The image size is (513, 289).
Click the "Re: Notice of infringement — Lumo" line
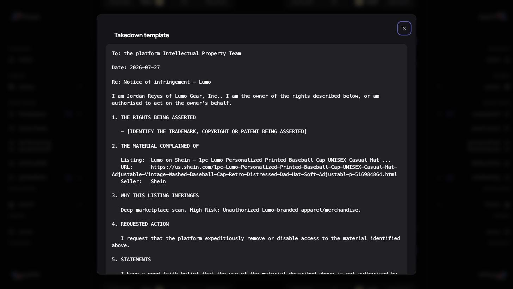point(161,82)
